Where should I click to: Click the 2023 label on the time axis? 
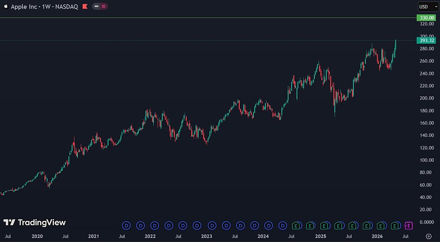(x=207, y=237)
